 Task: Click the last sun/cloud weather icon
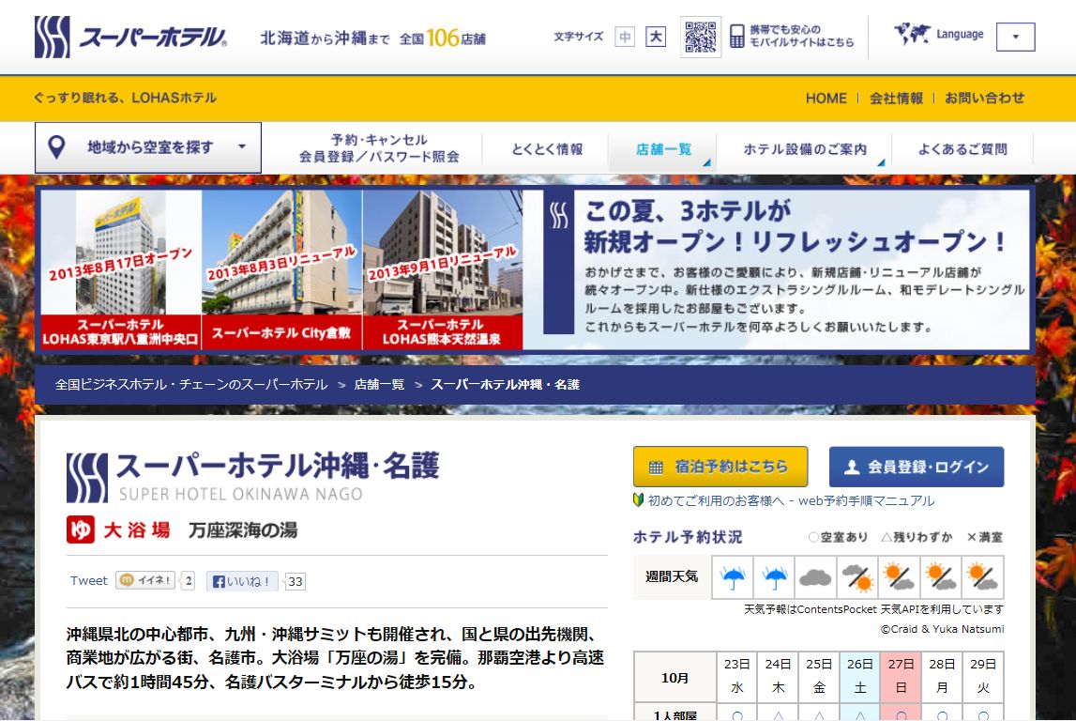(983, 577)
